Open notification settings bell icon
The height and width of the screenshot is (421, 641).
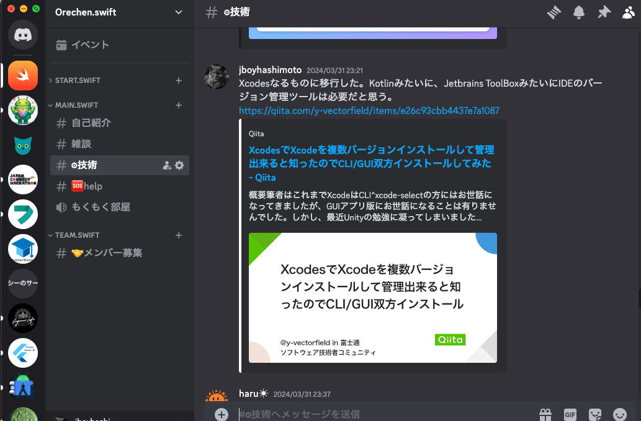tap(578, 12)
